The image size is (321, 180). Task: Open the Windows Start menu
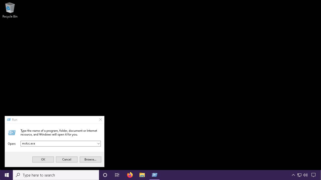click(7, 175)
